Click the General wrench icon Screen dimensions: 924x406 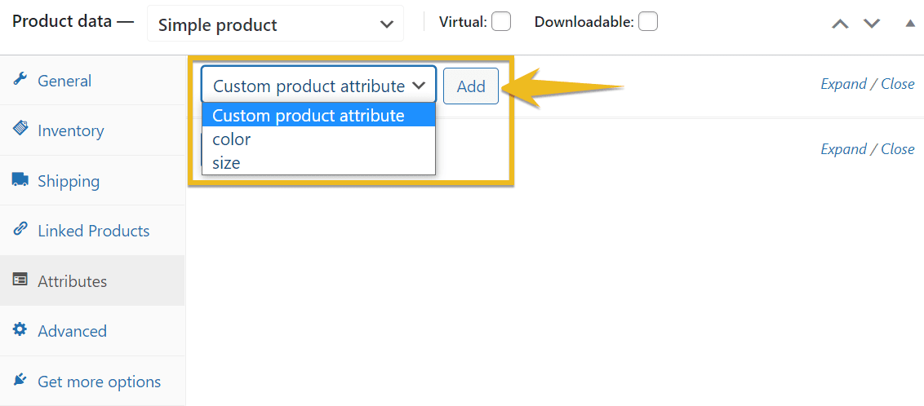[20, 79]
